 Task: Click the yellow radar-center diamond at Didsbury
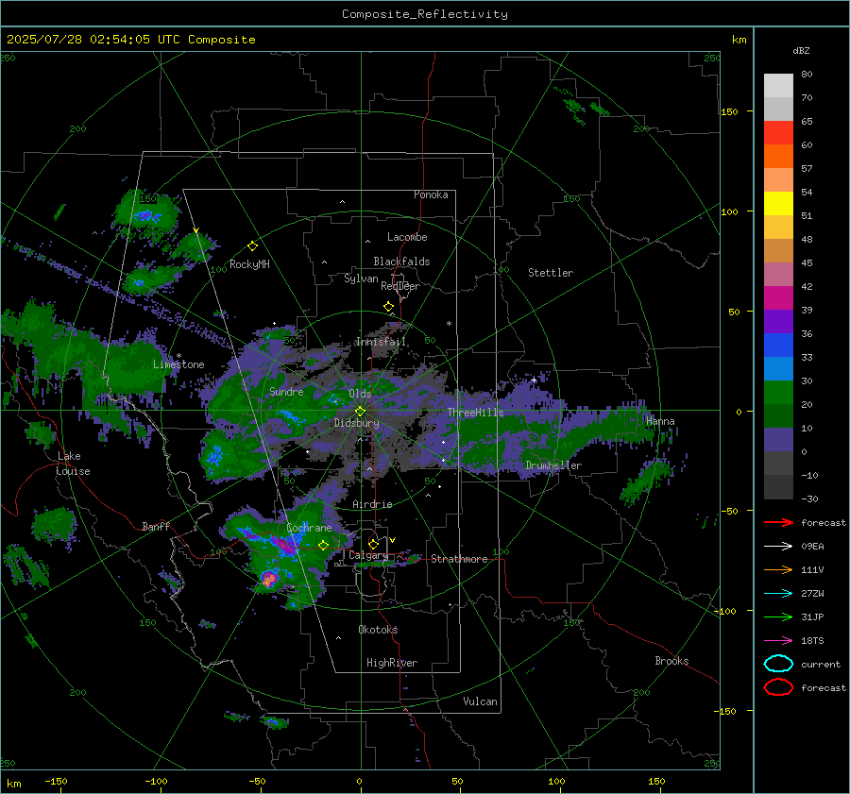pos(360,412)
